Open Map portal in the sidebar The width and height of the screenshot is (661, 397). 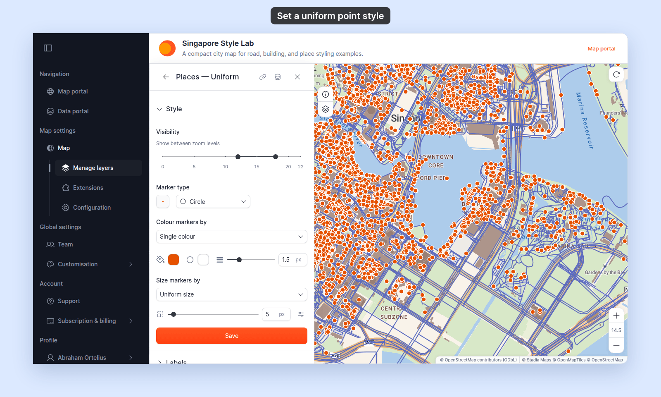click(x=73, y=91)
